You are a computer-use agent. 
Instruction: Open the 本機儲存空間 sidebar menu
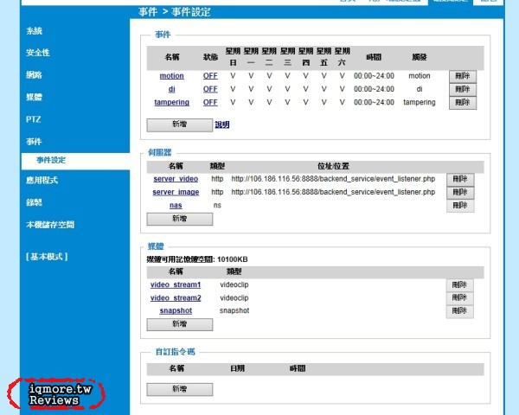(x=50, y=225)
